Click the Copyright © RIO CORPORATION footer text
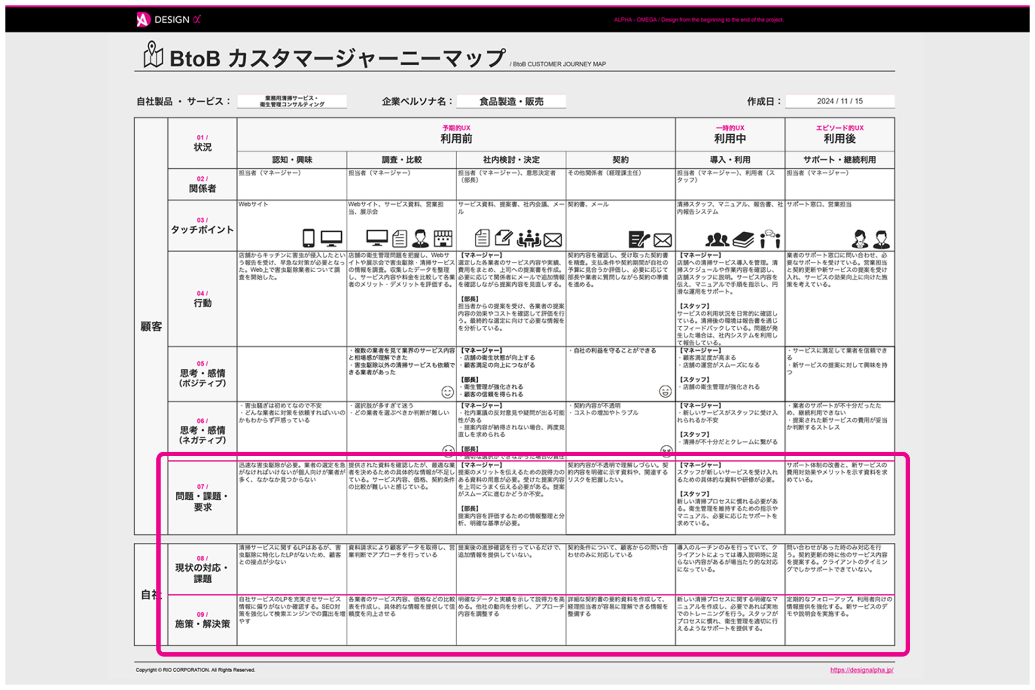Image resolution: width=1035 pixels, height=690 pixels. click(x=195, y=670)
